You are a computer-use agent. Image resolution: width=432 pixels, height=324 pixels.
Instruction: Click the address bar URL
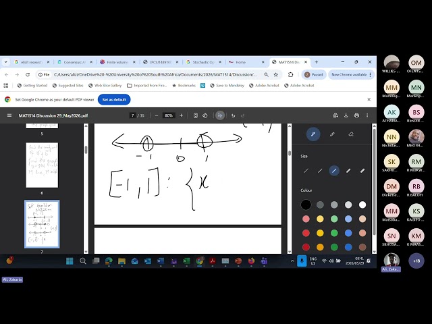pos(155,75)
